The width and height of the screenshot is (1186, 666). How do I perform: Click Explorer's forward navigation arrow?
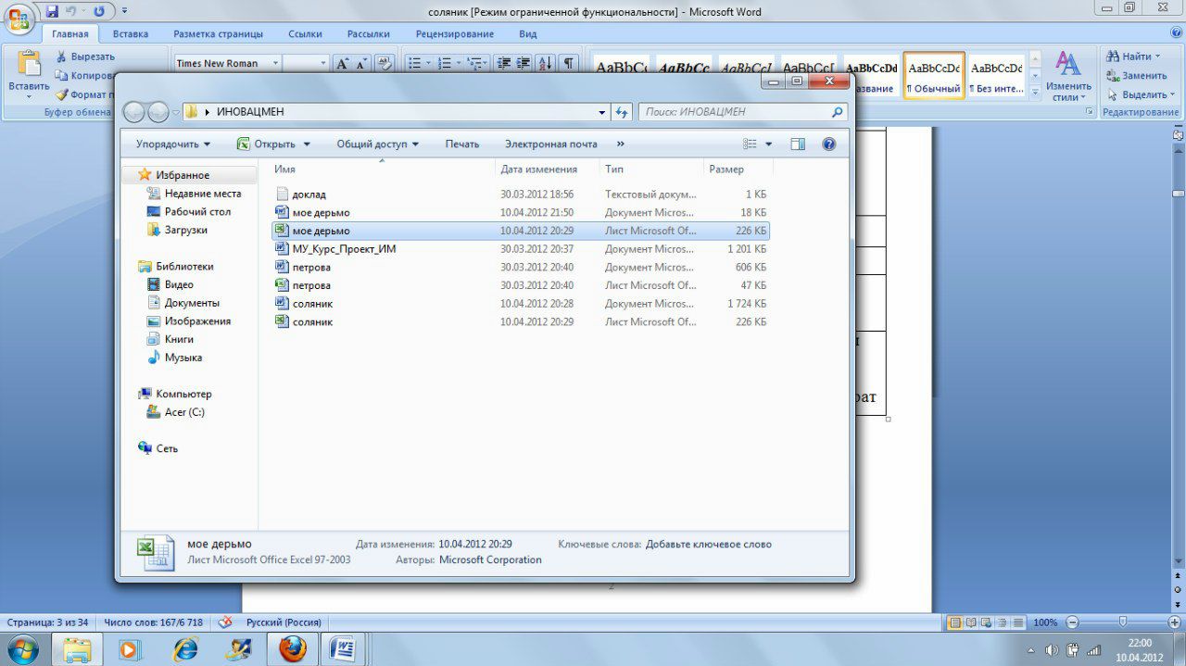[x=158, y=112]
